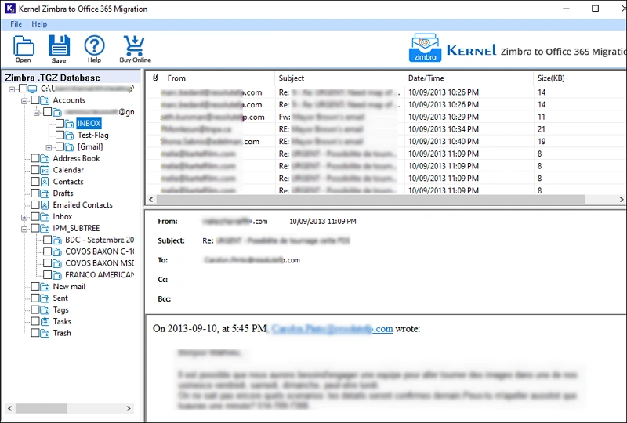Collapse the Accounts tree node
Image resolution: width=627 pixels, height=423 pixels.
(24, 101)
